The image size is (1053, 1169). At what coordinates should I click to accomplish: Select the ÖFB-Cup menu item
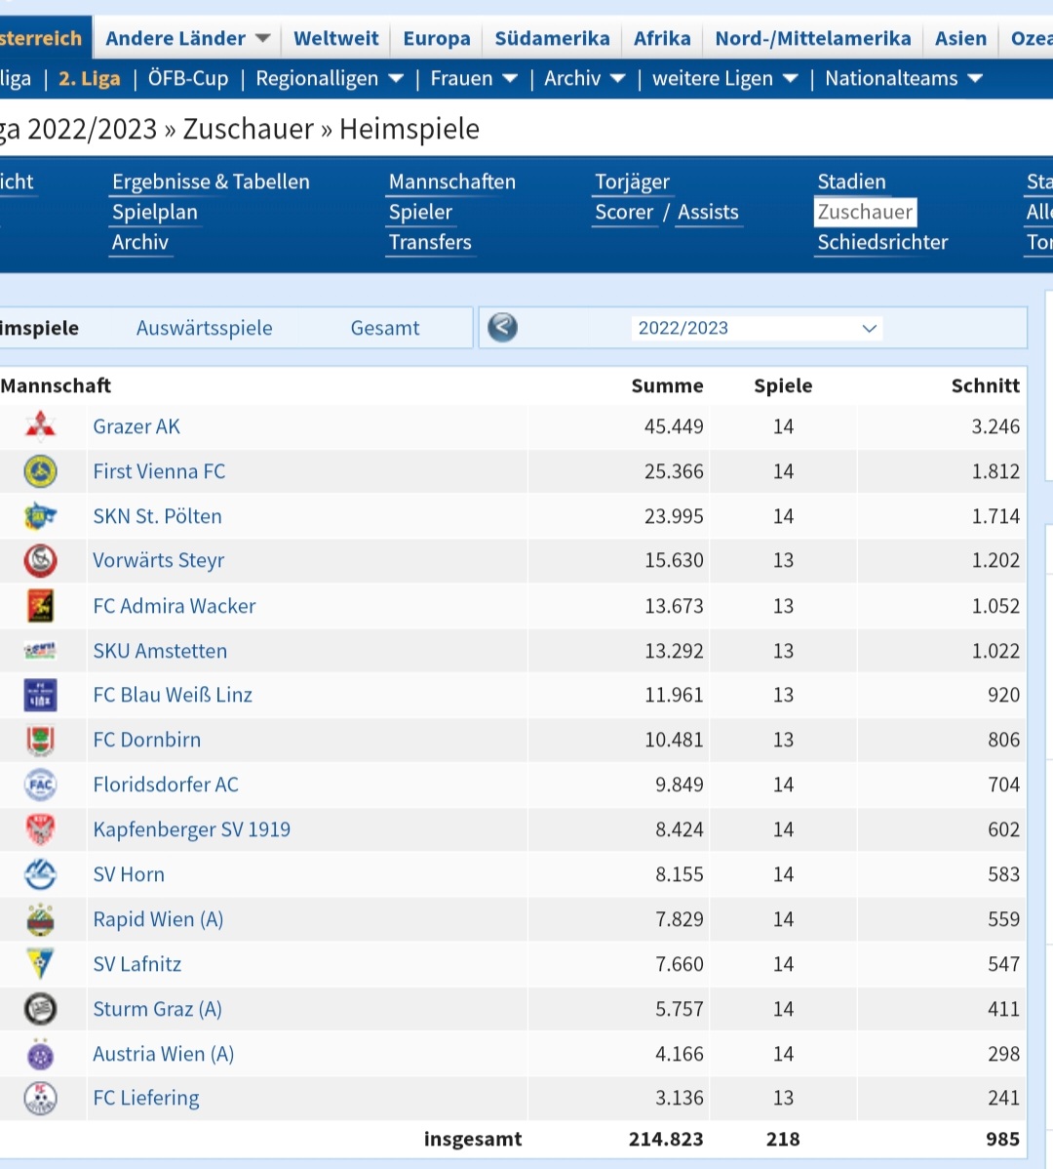[187, 78]
